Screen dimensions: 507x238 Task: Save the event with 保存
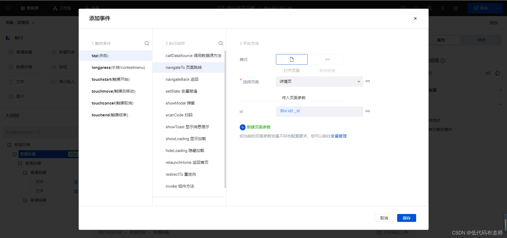click(x=407, y=218)
